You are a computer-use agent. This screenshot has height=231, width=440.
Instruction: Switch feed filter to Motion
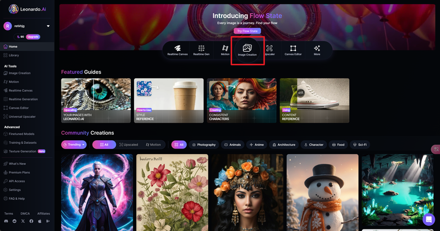coord(152,145)
